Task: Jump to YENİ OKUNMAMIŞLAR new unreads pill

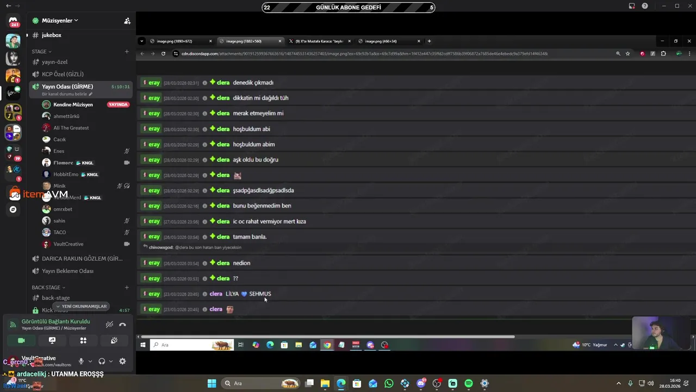Action: click(82, 307)
